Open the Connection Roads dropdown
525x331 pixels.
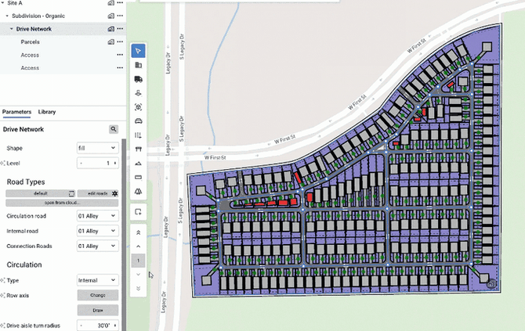point(97,246)
